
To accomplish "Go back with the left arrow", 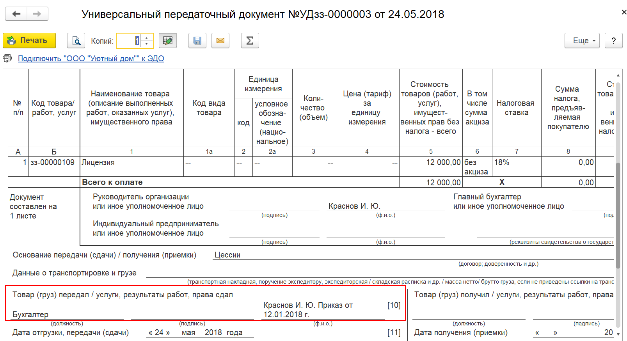I will tap(16, 14).
